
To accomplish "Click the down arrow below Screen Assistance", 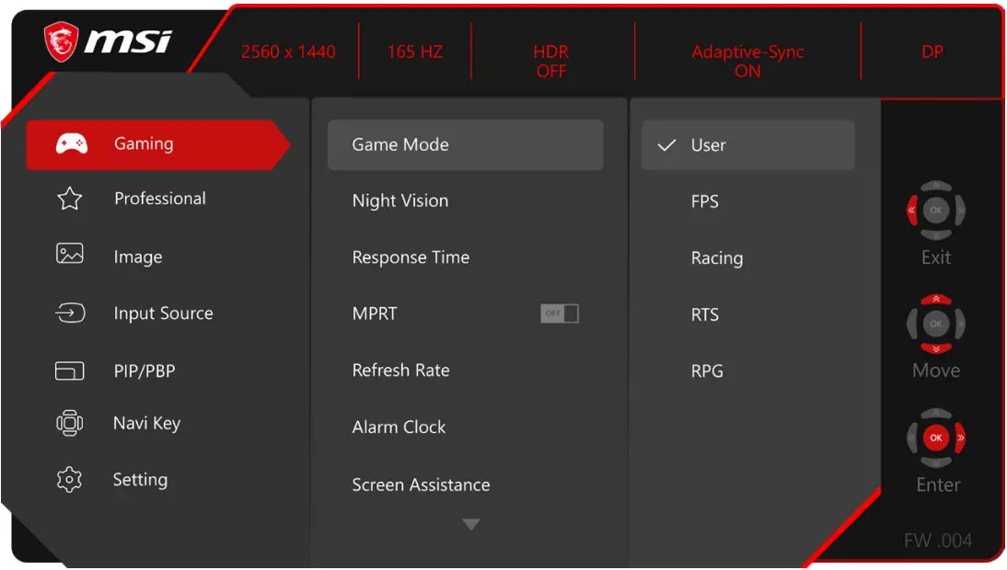I will (471, 524).
